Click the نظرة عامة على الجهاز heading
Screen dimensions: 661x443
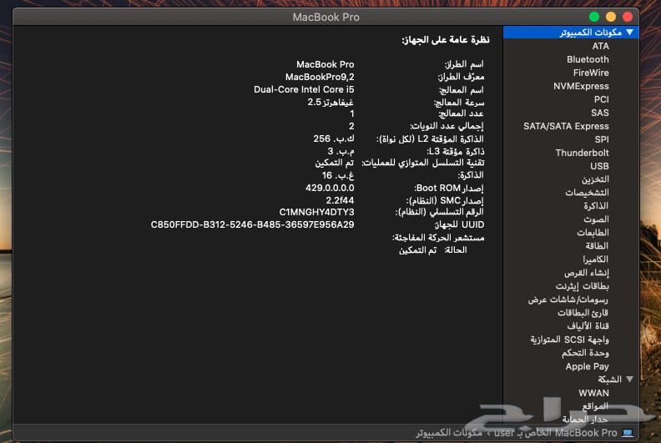point(446,40)
